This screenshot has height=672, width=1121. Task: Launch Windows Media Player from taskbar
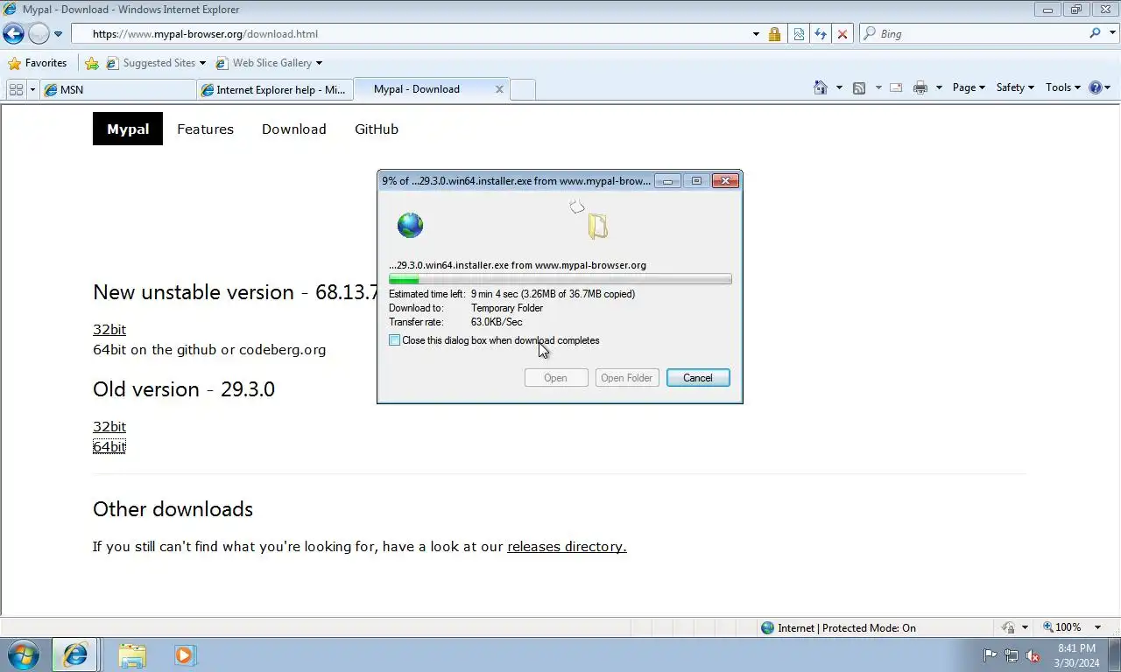tap(185, 654)
